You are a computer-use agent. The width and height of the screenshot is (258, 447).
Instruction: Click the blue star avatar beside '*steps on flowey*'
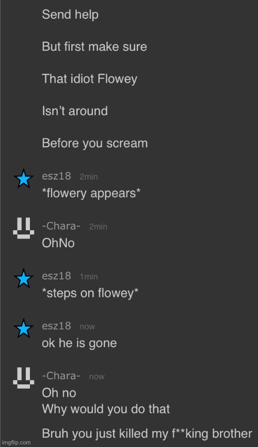click(24, 278)
